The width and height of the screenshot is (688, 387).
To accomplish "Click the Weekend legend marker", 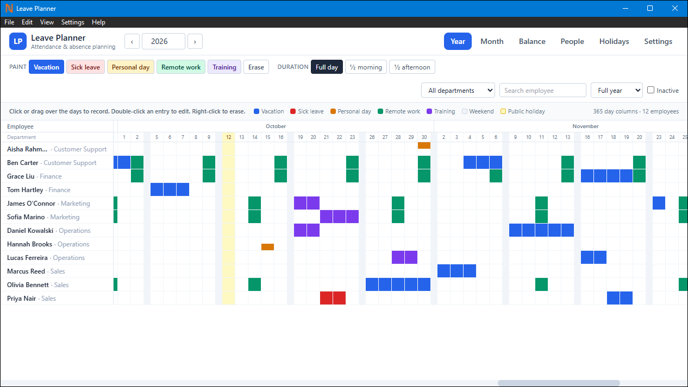I will pyautogui.click(x=465, y=111).
